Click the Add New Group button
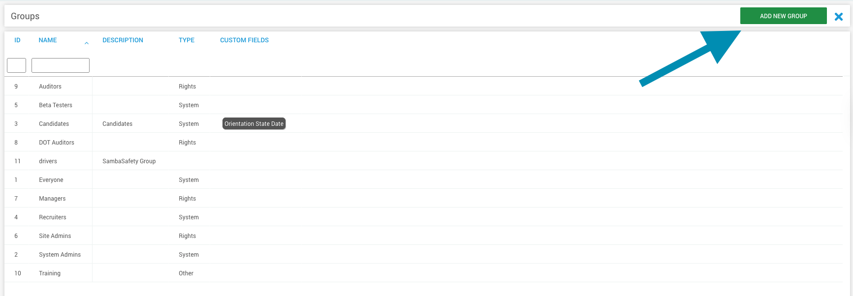The width and height of the screenshot is (853, 296). [783, 16]
